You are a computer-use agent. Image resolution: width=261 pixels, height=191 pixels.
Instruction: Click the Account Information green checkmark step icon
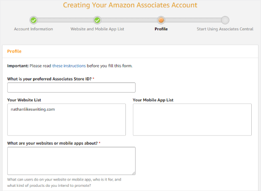point(34,20)
